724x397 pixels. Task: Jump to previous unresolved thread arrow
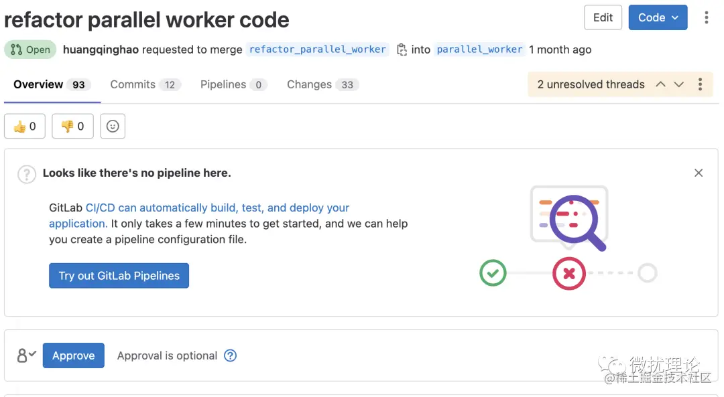[660, 84]
